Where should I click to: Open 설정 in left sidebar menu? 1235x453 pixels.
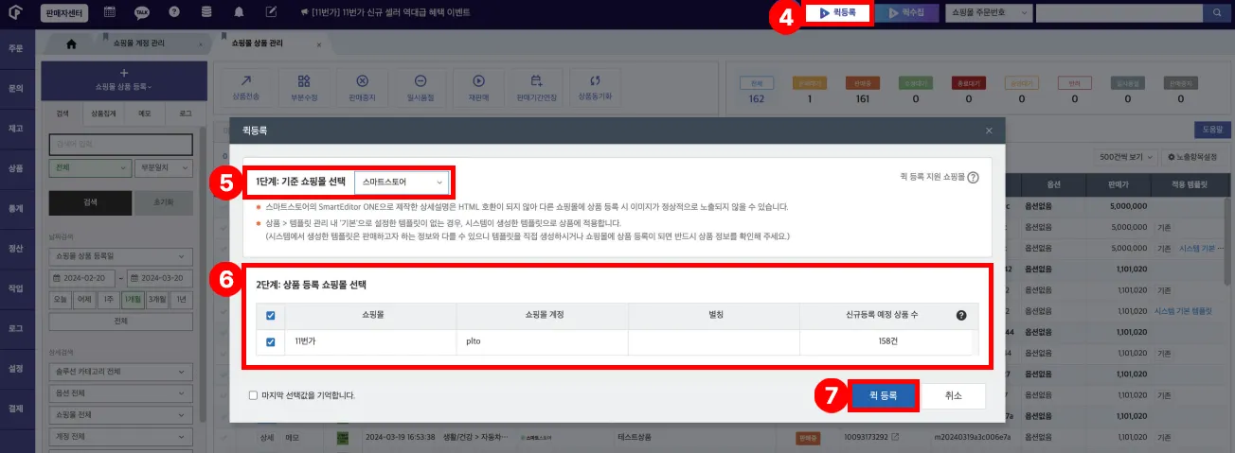[16, 369]
